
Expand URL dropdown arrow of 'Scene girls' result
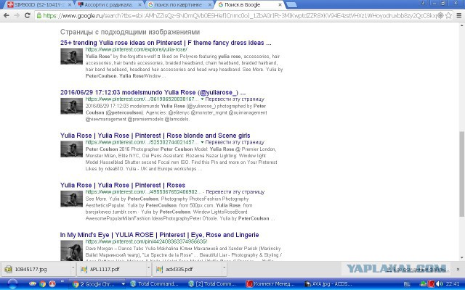click(x=202, y=142)
